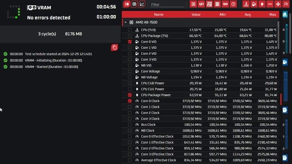This screenshot has width=292, height=164.
Task: Toggle the miscellaneous question-mark filter icon
Action: pos(233,4)
